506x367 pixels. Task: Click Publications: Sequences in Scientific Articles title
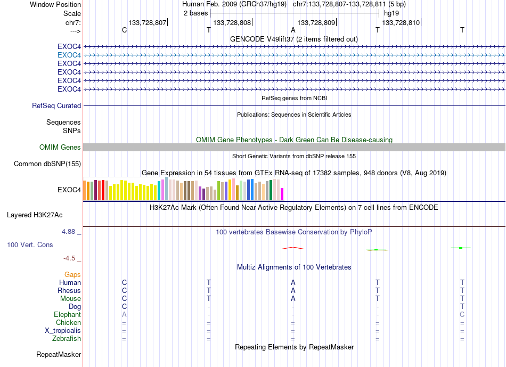294,115
